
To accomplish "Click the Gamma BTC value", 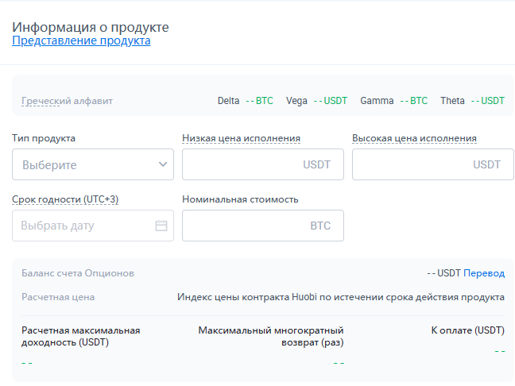I will (x=413, y=101).
